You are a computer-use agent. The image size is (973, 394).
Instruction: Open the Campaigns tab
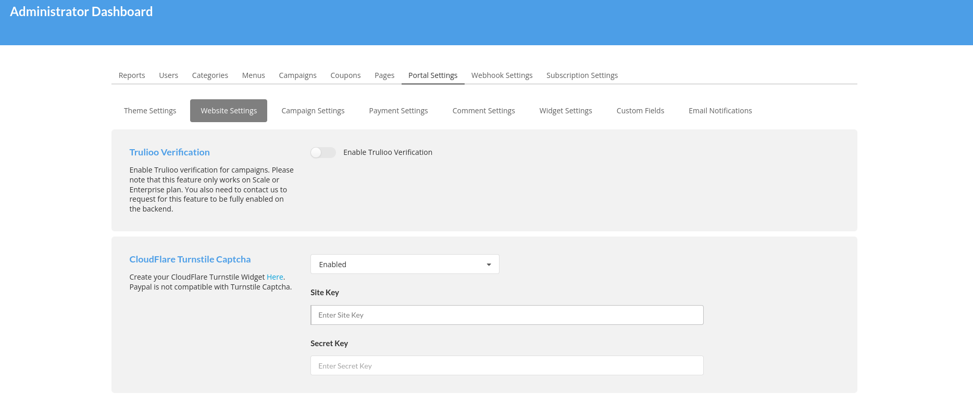[x=297, y=75]
